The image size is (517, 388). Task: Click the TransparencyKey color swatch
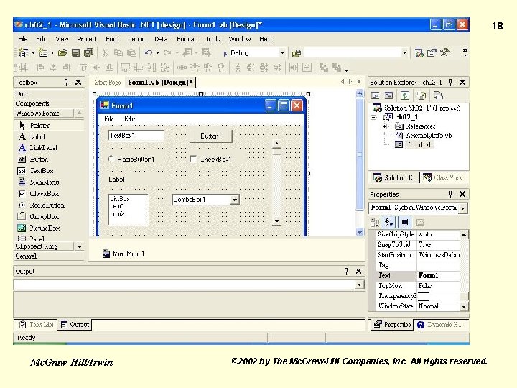tap(424, 296)
